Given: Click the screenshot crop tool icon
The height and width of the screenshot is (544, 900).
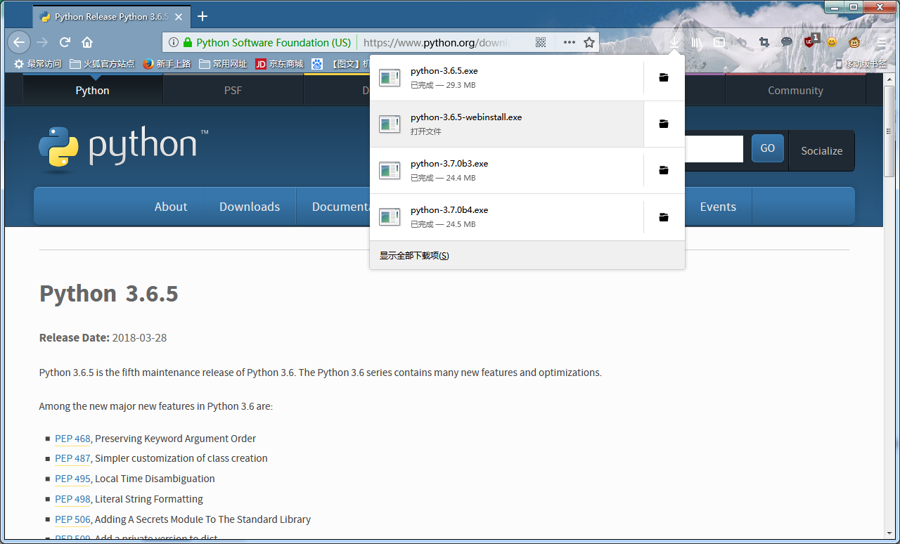Looking at the screenshot, I should [x=764, y=42].
